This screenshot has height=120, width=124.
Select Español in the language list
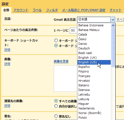click(x=94, y=67)
